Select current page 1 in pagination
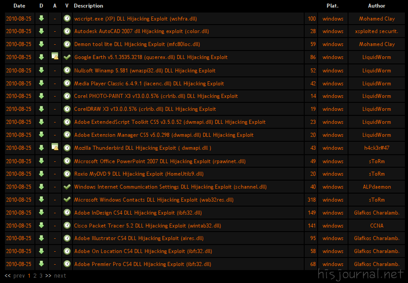This screenshot has height=283, width=408. click(29, 276)
